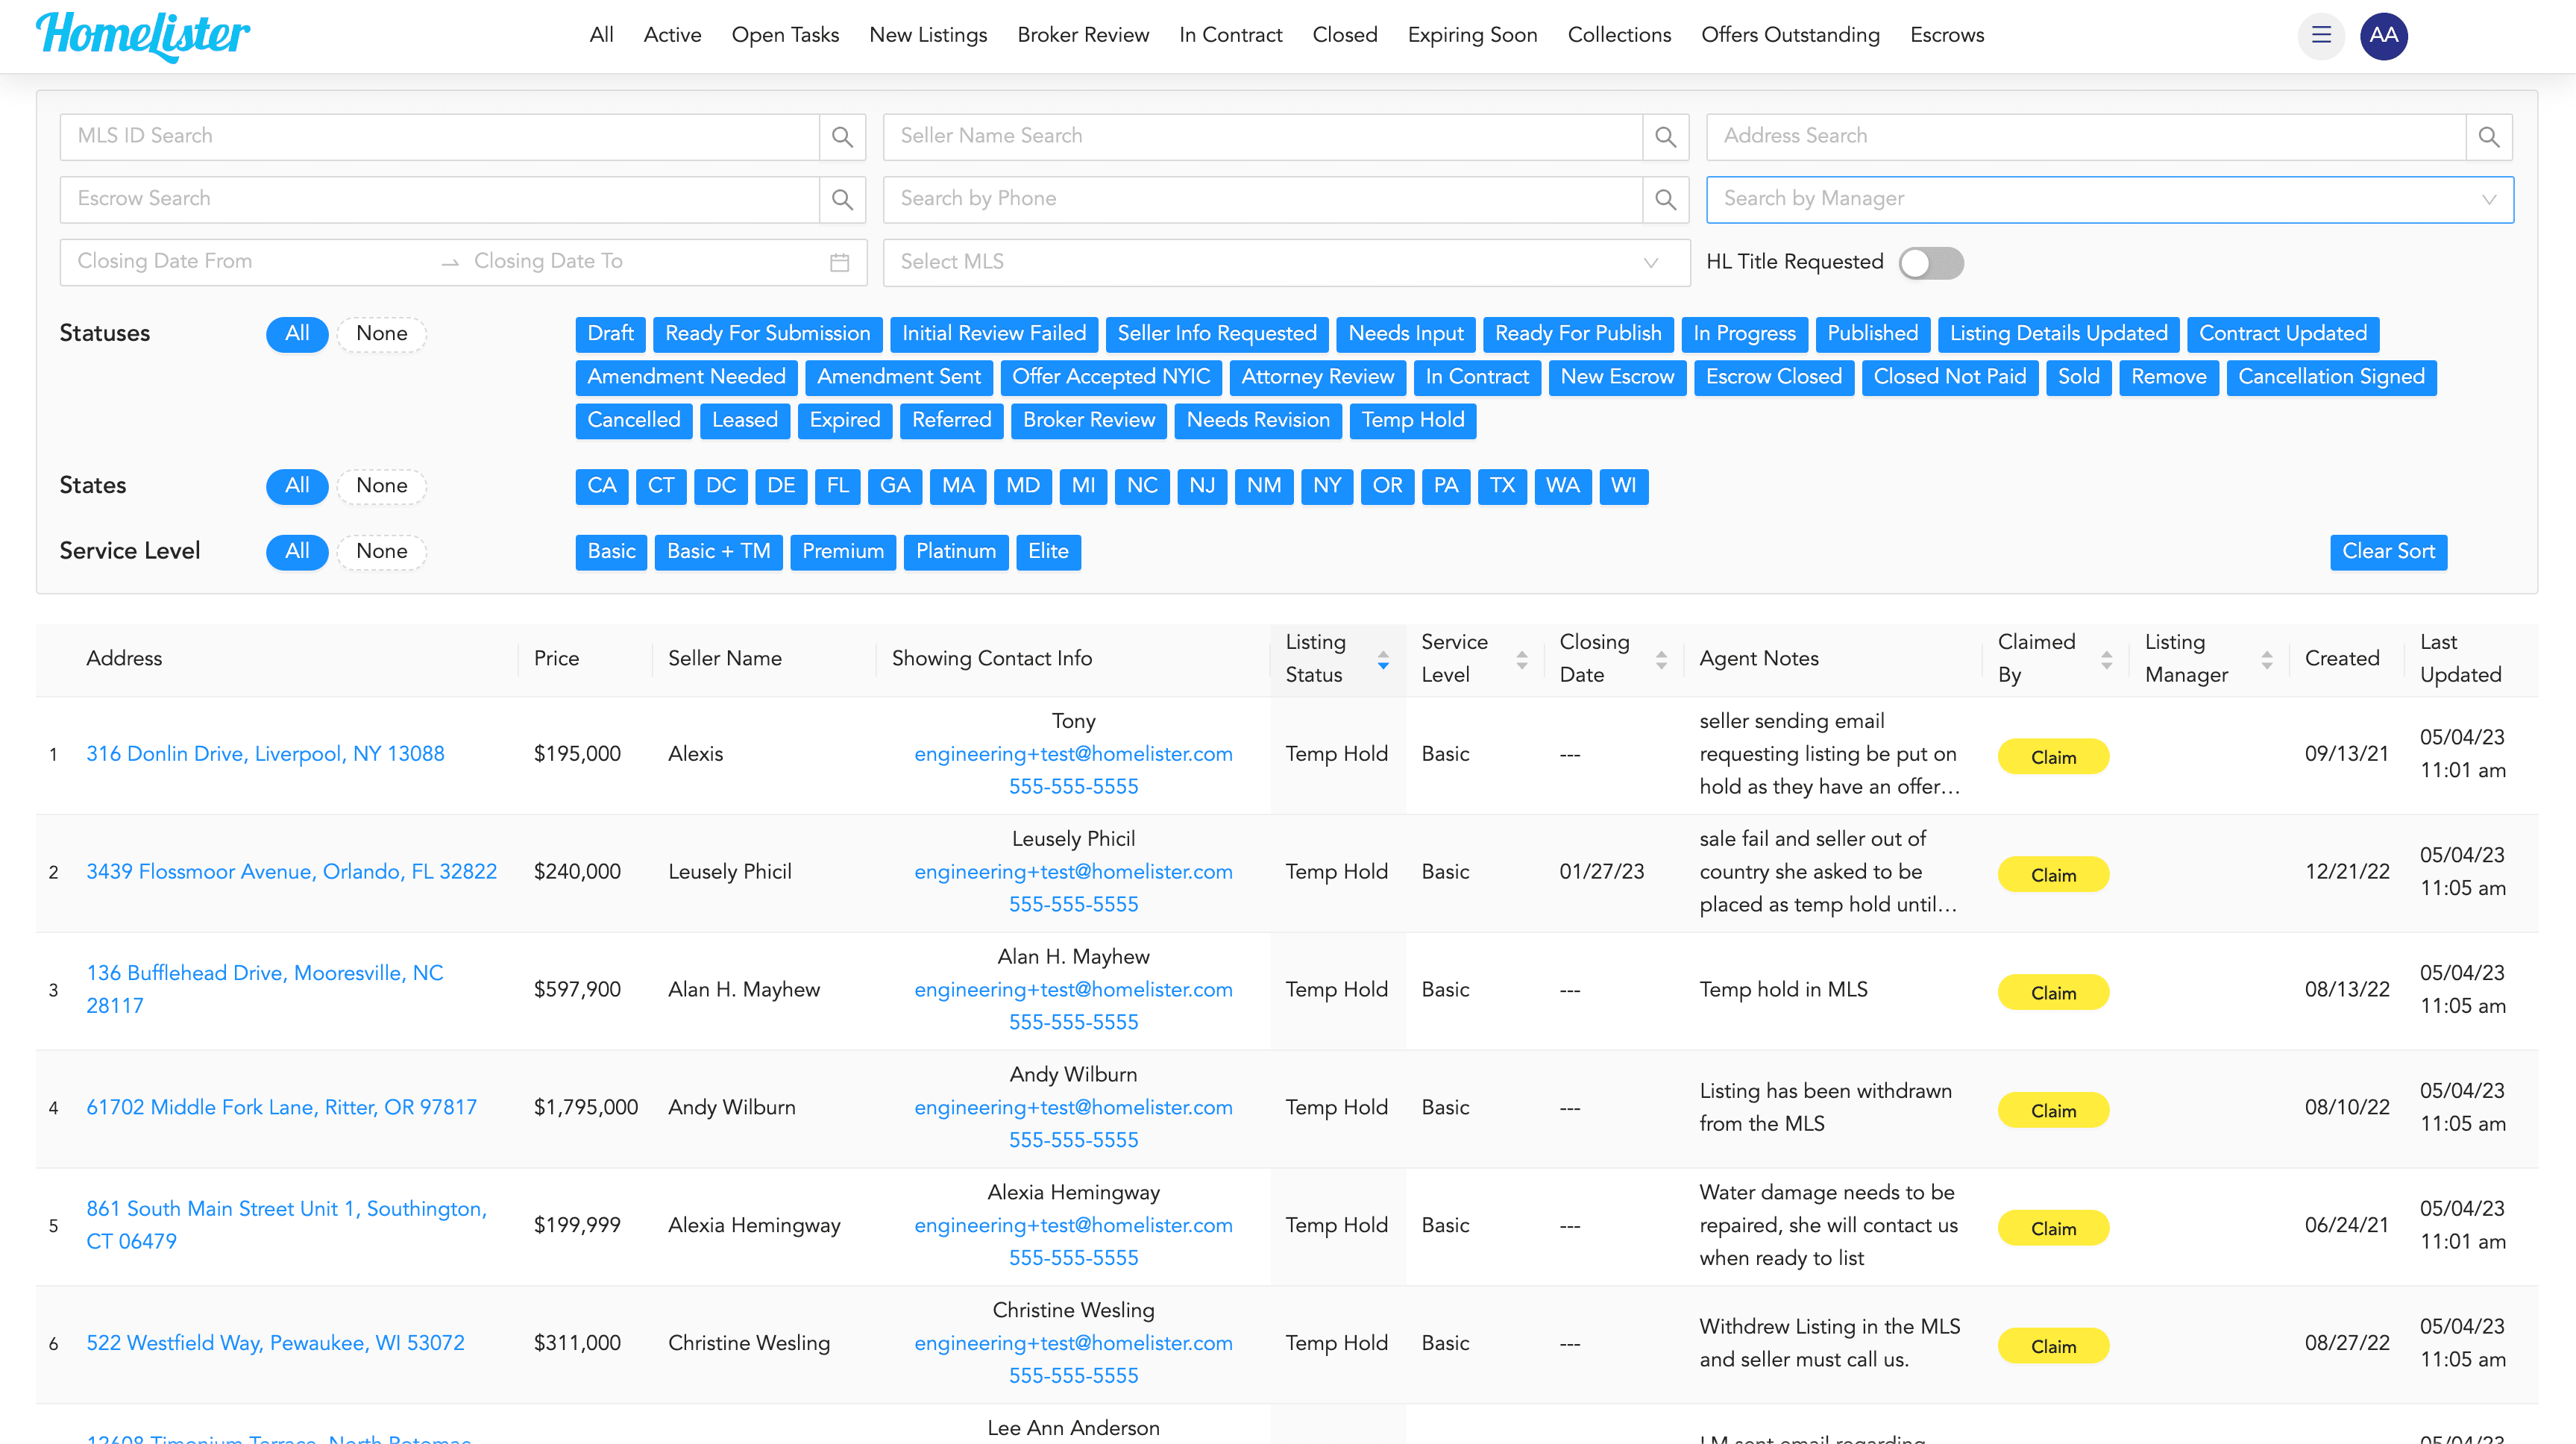Toggle the Temp Hold status filter

pyautogui.click(x=1412, y=420)
